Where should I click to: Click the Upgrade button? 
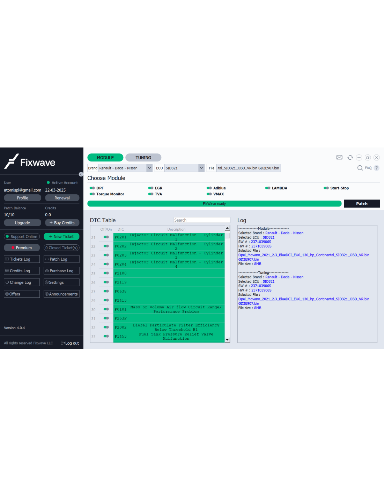pos(22,223)
